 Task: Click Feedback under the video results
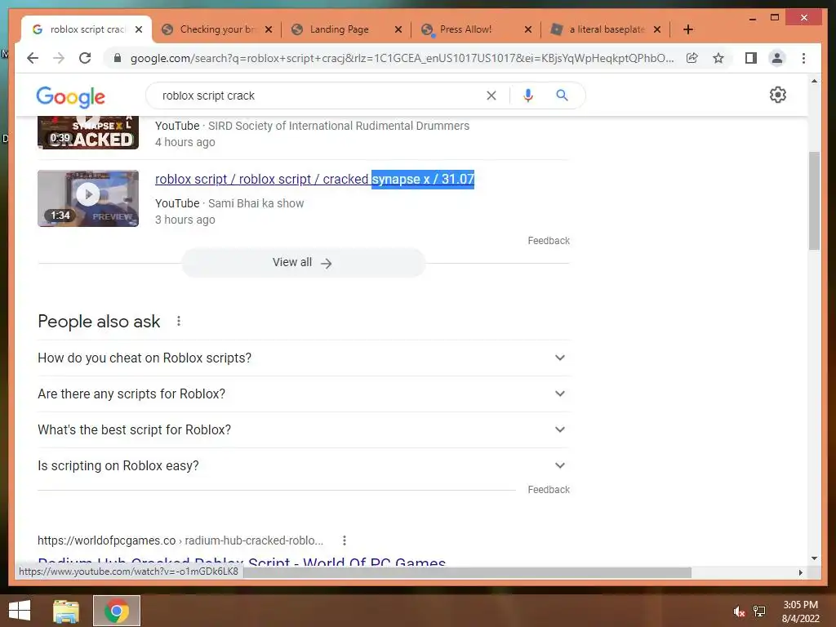click(549, 241)
